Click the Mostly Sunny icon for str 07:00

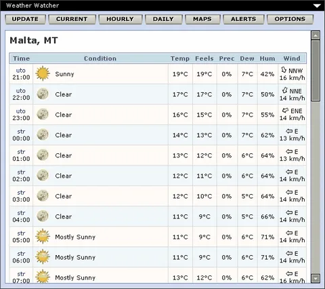pos(43,276)
